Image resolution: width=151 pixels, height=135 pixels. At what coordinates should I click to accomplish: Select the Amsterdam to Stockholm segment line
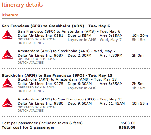click(67, 51)
